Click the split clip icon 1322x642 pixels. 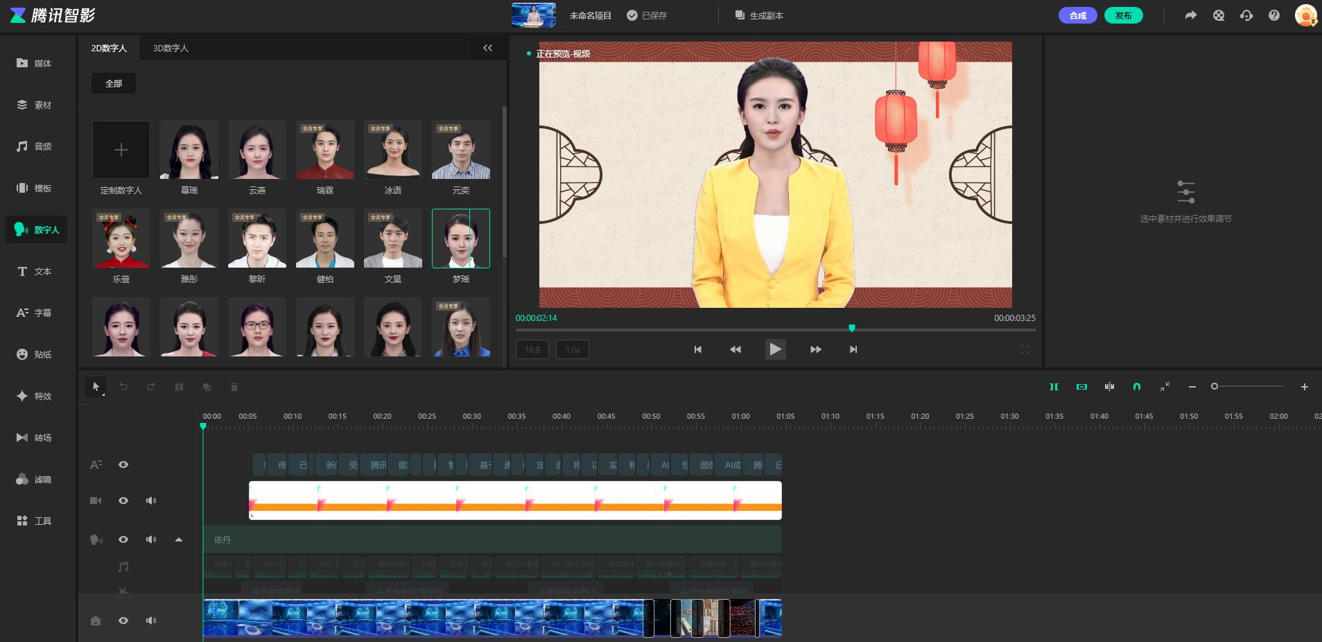[179, 387]
